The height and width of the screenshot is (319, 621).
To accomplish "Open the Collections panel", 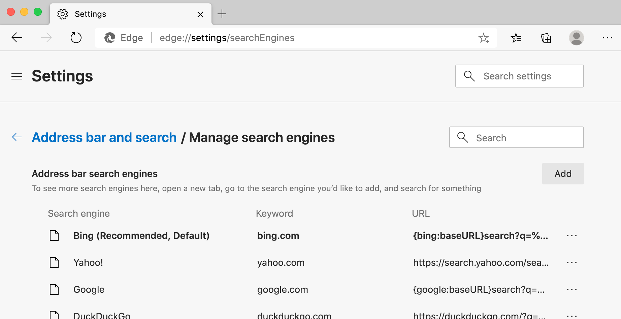I will (546, 38).
